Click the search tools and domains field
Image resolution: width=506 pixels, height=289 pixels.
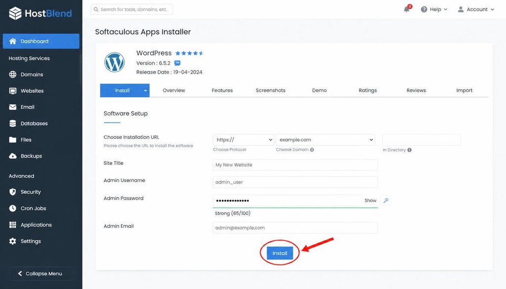click(131, 9)
